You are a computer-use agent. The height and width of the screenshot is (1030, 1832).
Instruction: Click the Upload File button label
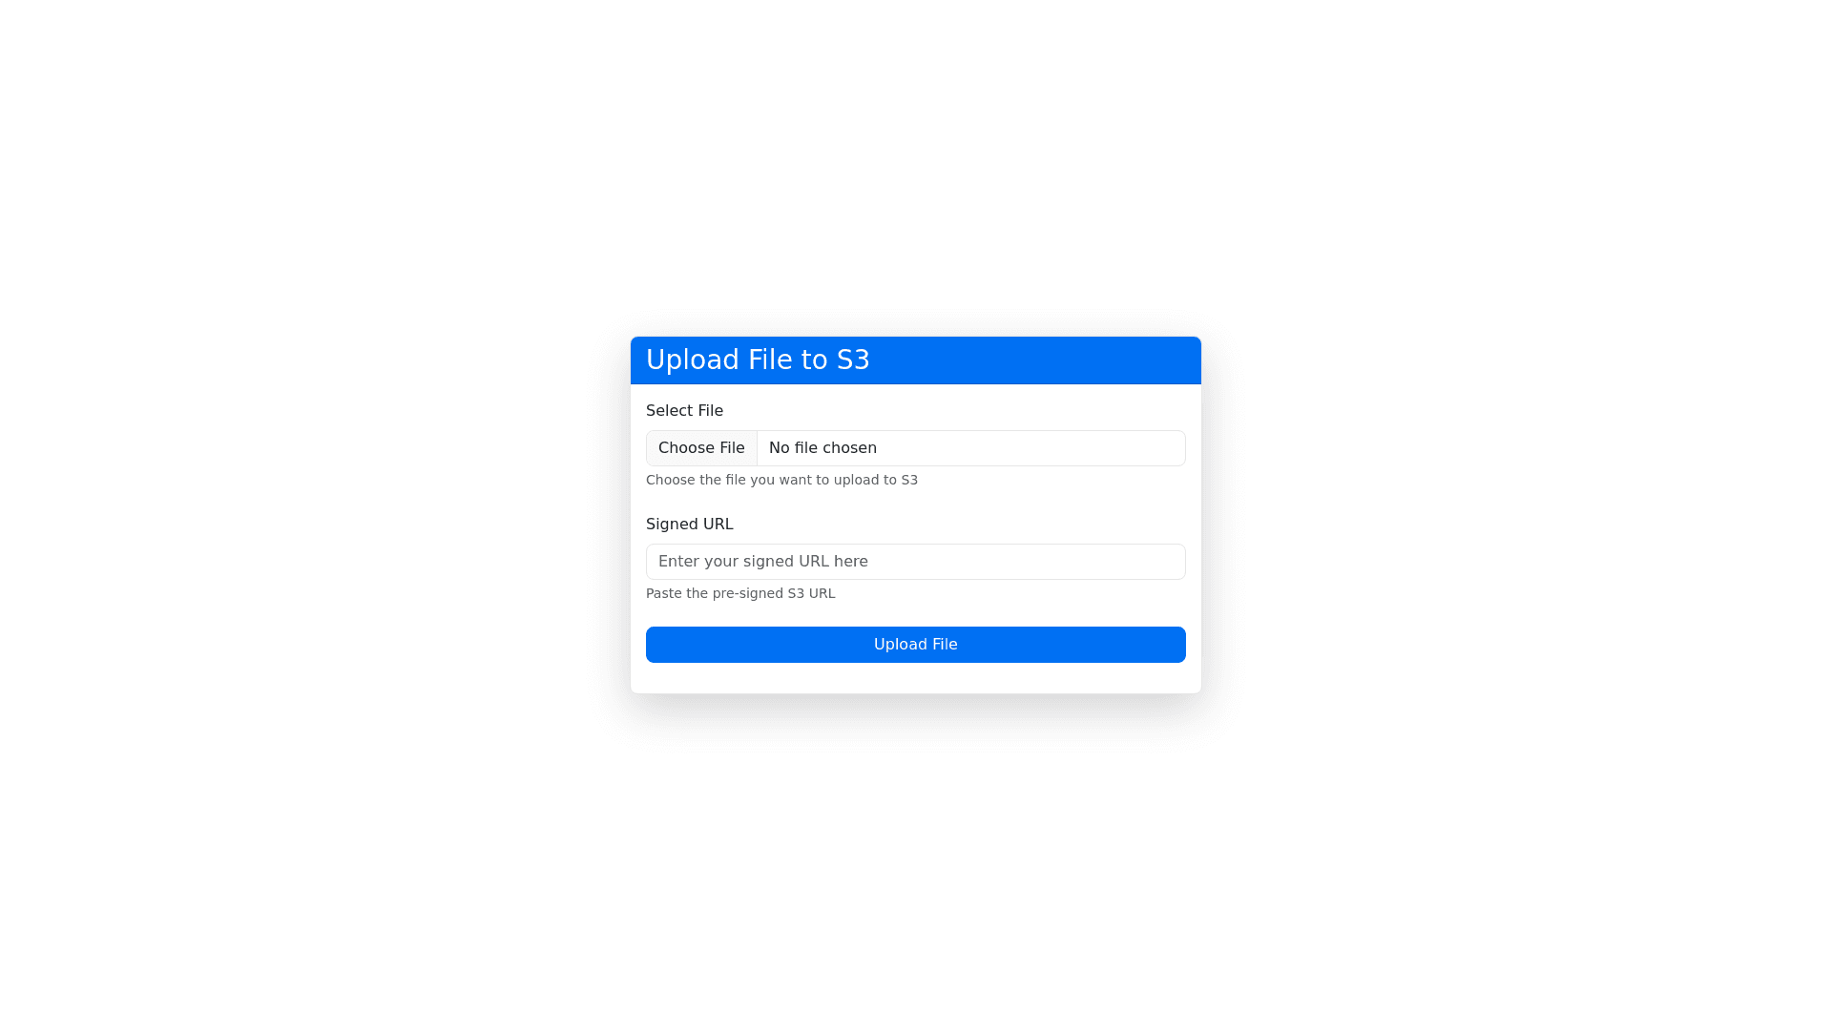click(x=915, y=644)
